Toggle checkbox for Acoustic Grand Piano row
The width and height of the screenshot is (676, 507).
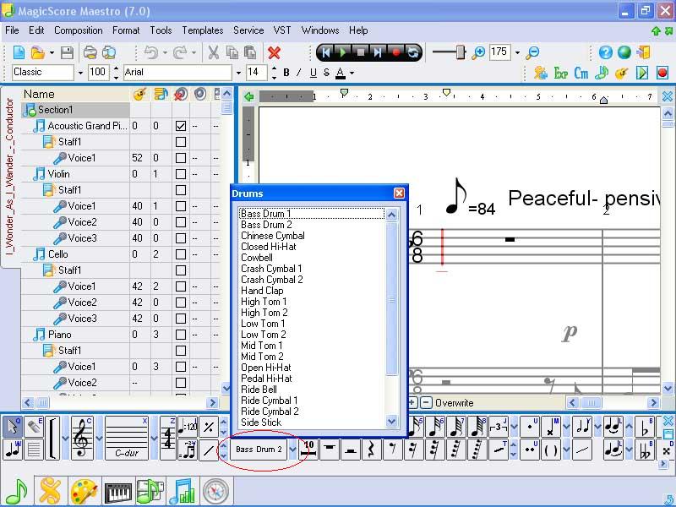[x=181, y=126]
